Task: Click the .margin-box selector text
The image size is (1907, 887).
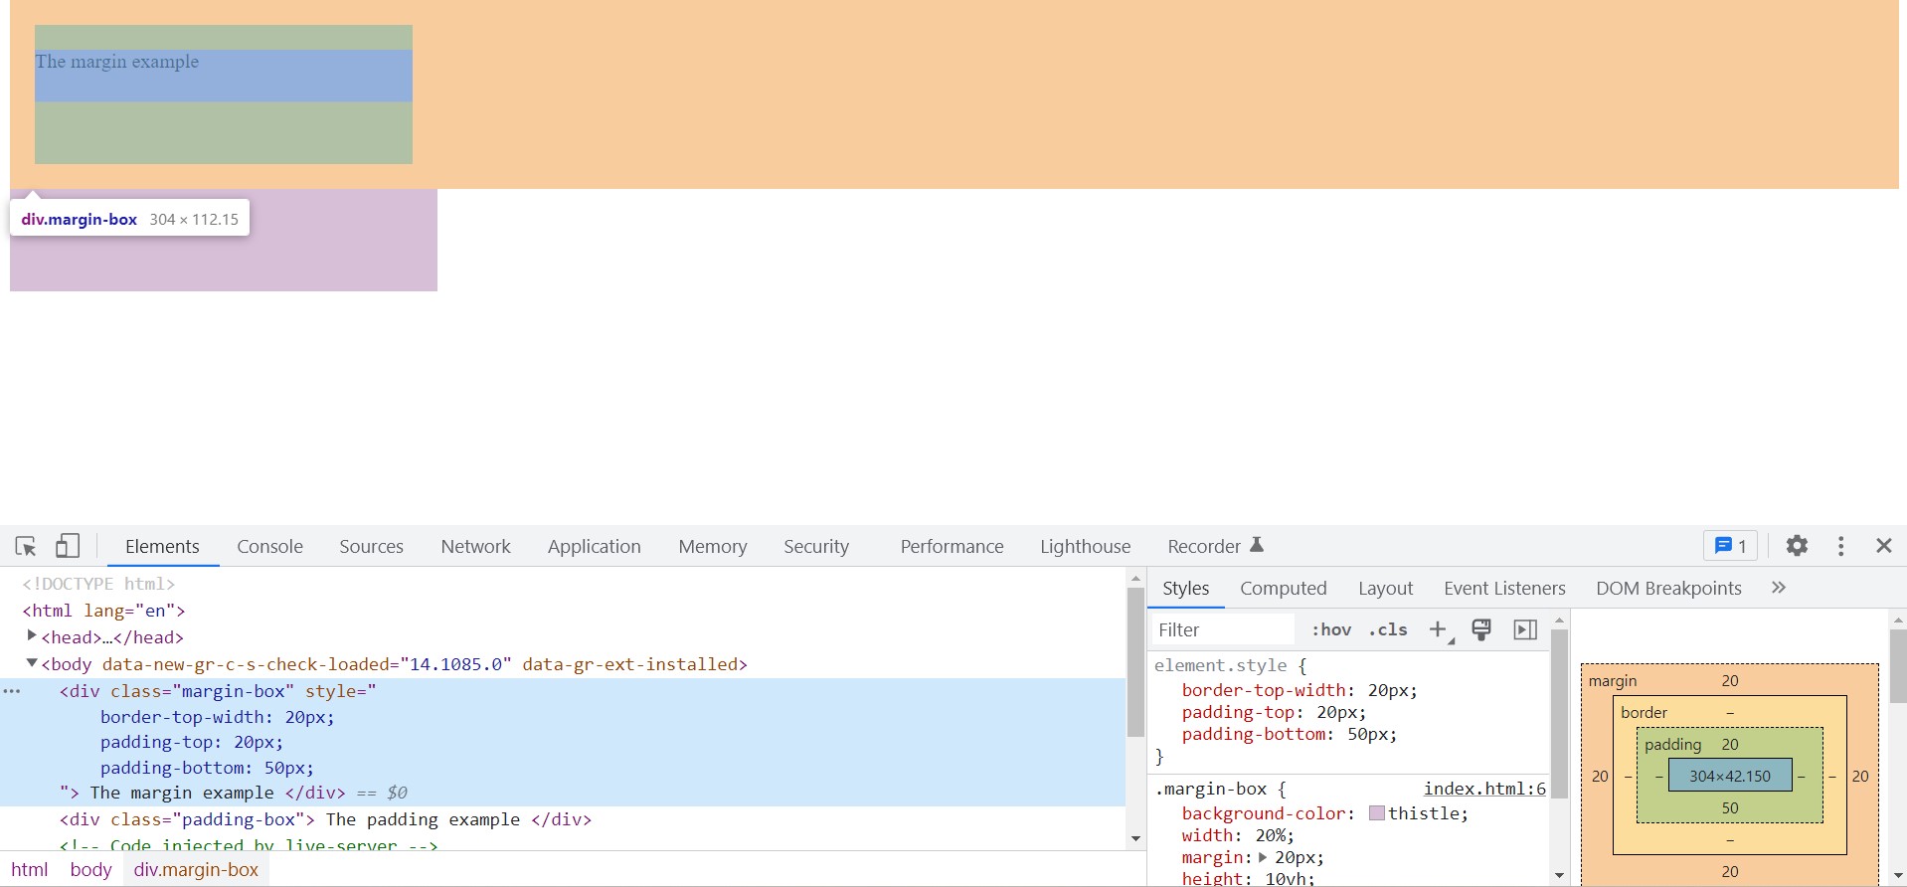Action: 1210,789
